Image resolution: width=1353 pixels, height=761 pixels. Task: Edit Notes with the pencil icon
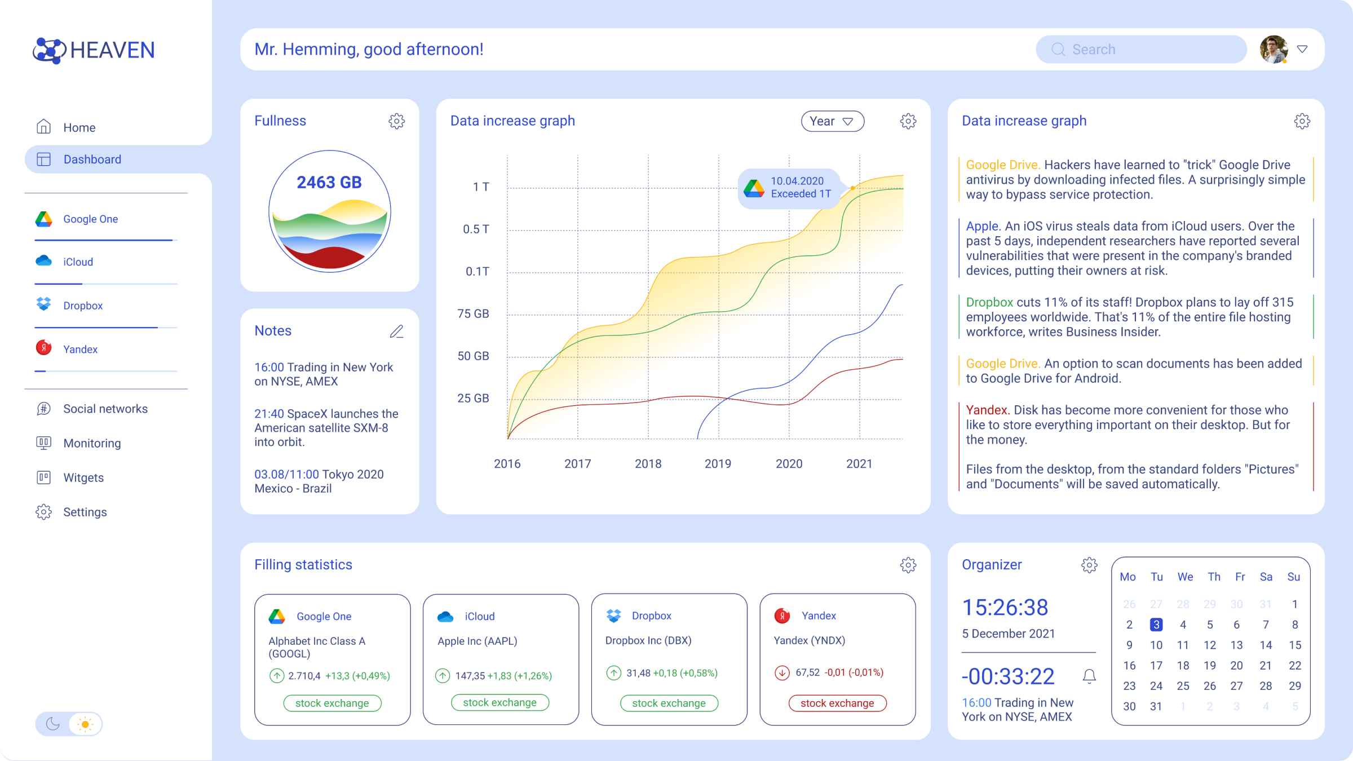click(396, 331)
